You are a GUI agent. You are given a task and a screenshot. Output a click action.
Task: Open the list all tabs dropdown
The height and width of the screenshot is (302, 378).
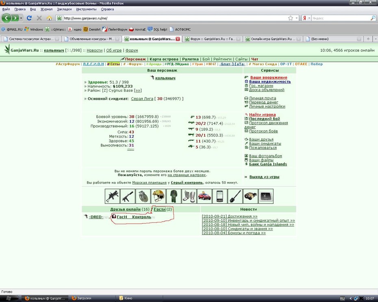376,39
